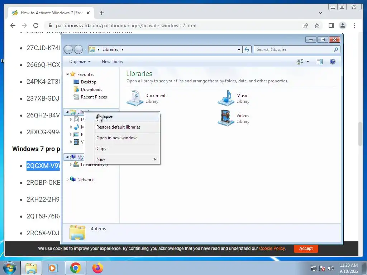The height and width of the screenshot is (275, 367).
Task: Accept cookies button
Action: (306, 249)
